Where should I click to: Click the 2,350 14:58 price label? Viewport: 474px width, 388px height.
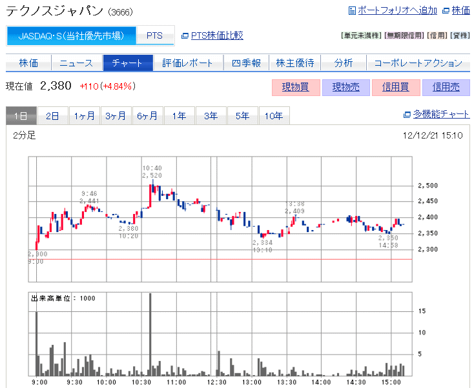[388, 242]
